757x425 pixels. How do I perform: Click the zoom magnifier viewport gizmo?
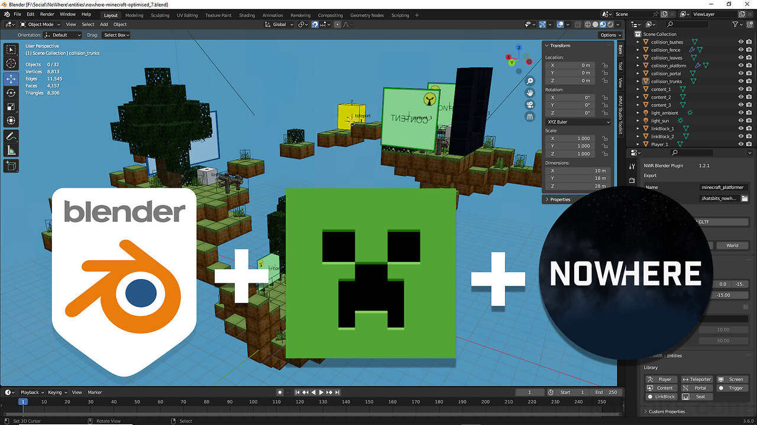(x=530, y=81)
